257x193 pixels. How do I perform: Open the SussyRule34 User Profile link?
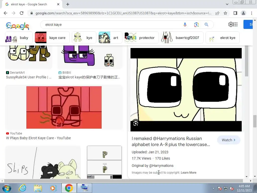29,77
